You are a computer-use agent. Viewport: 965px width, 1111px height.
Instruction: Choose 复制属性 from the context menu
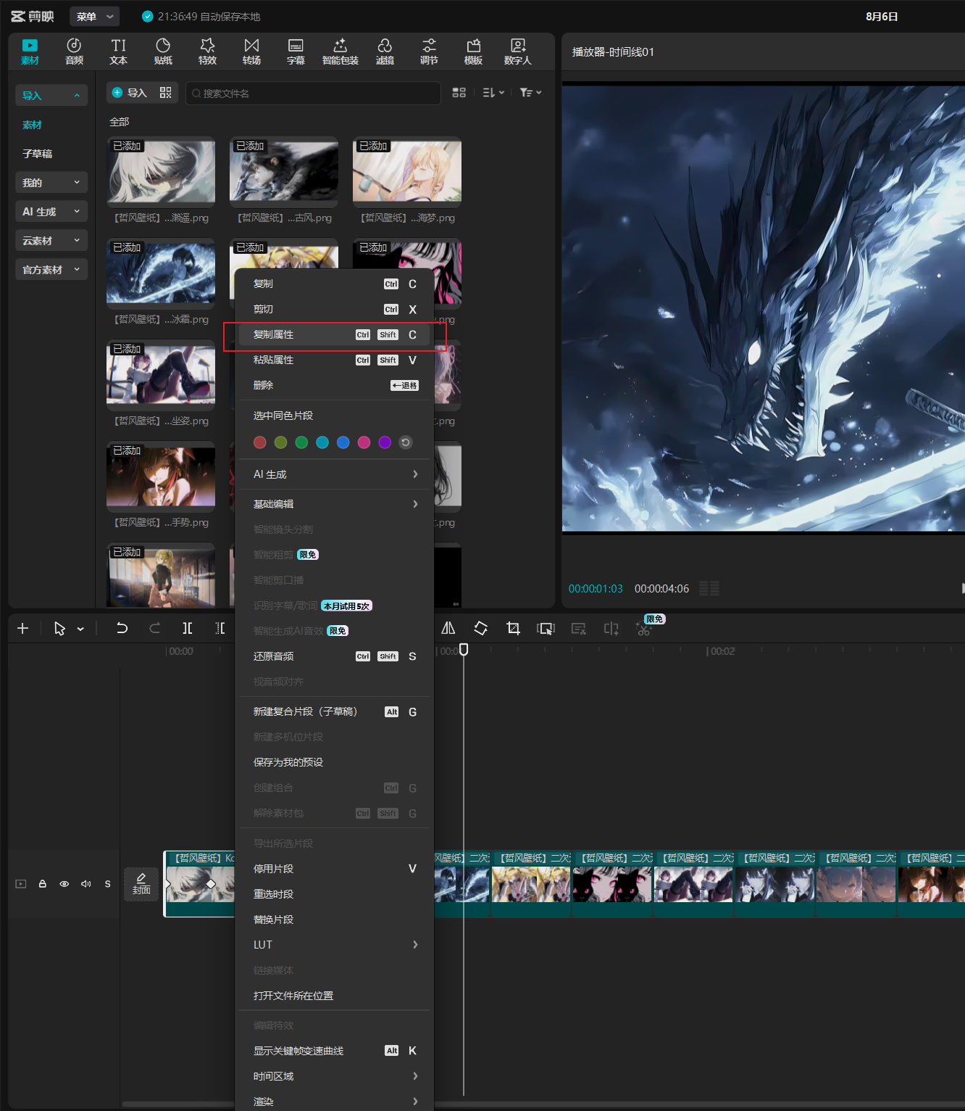335,334
